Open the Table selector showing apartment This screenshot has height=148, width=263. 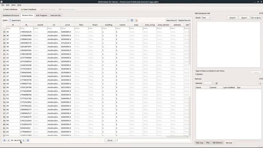click(x=69, y=20)
